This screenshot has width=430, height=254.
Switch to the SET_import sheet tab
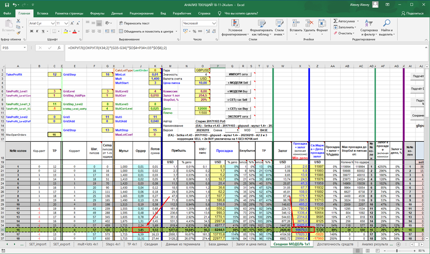[x=38, y=244]
